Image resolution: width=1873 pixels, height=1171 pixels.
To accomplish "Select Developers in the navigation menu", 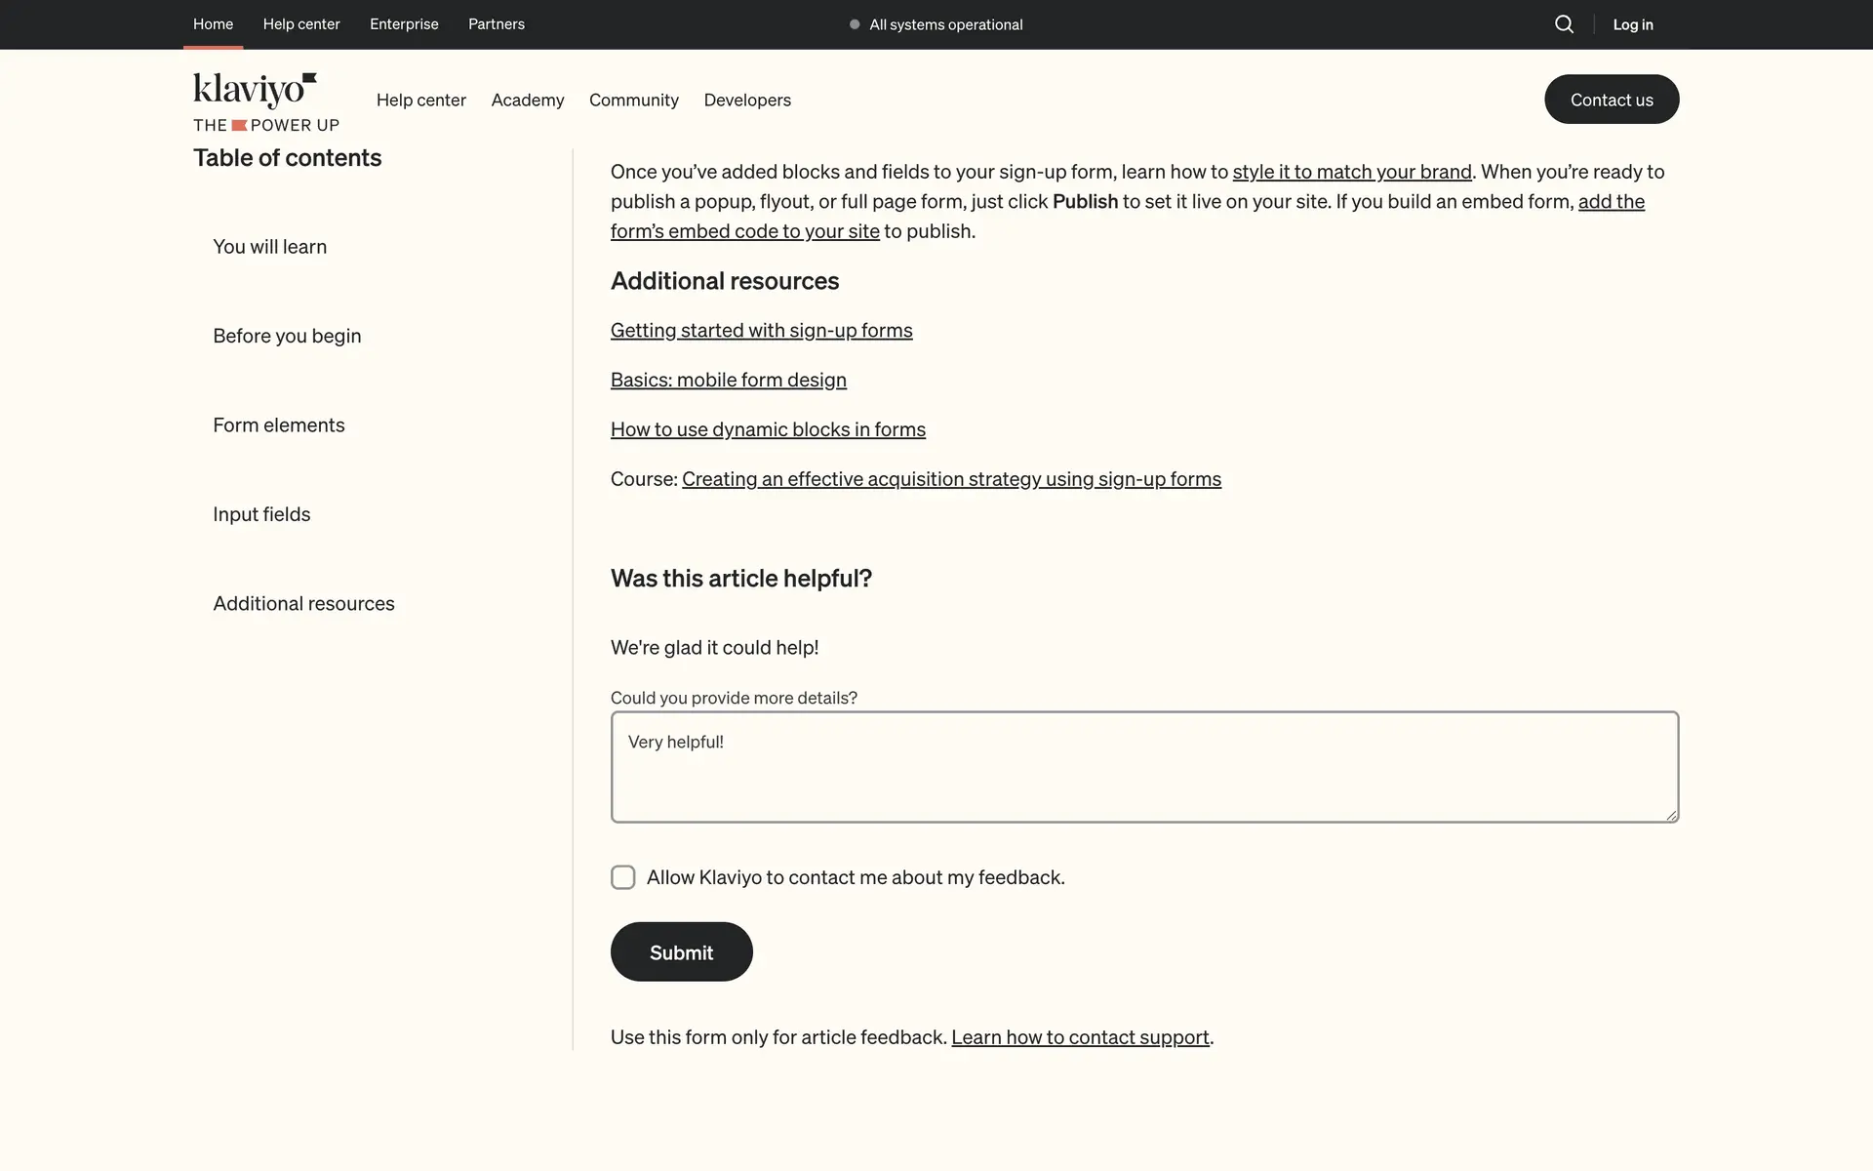I will coord(747,100).
